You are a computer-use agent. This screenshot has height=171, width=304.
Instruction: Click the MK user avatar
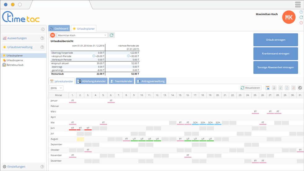coord(289,17)
